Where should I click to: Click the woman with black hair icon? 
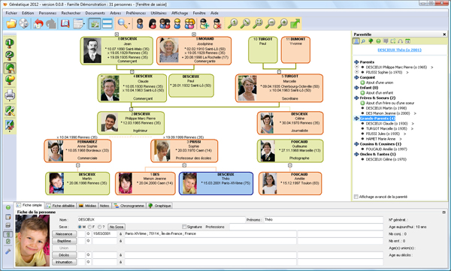pos(153,23)
